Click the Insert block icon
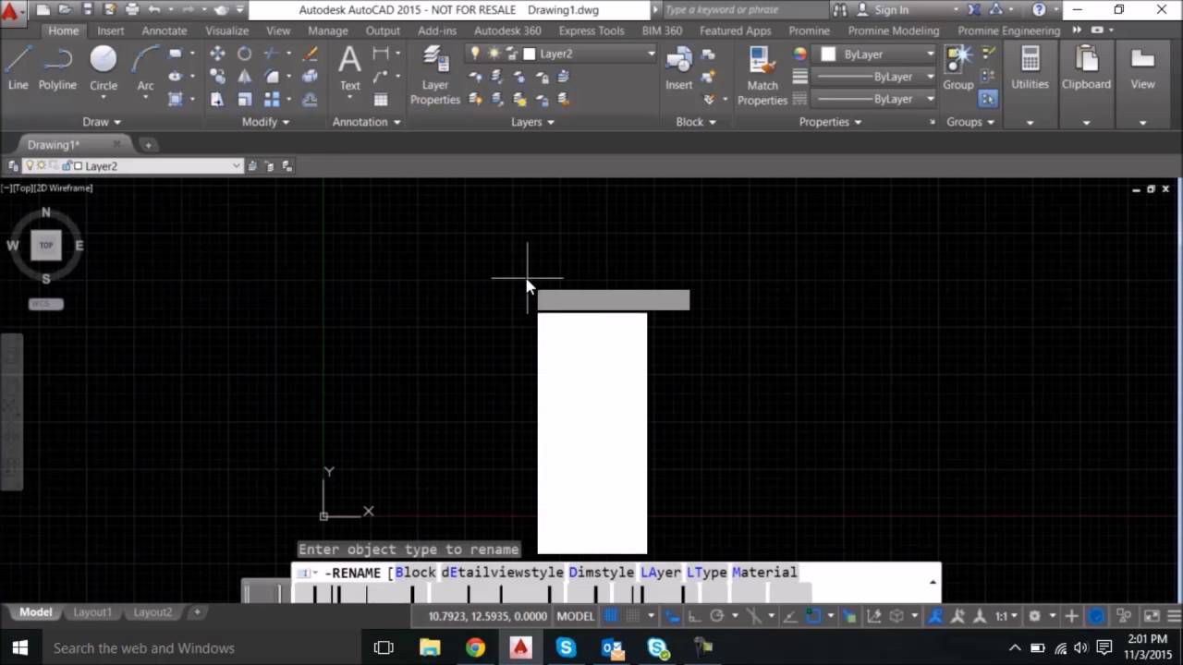Image resolution: width=1183 pixels, height=665 pixels. 679,68
